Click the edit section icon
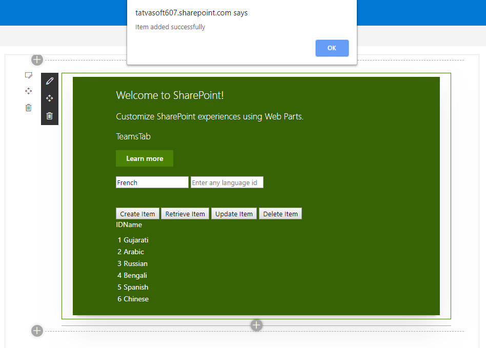The height and width of the screenshot is (348, 486). (29, 75)
